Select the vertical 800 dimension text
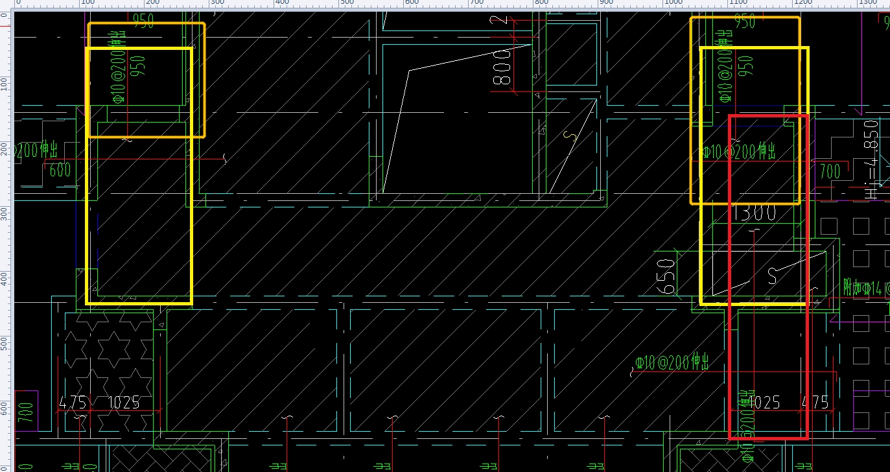This screenshot has height=472, width=890. pos(502,68)
